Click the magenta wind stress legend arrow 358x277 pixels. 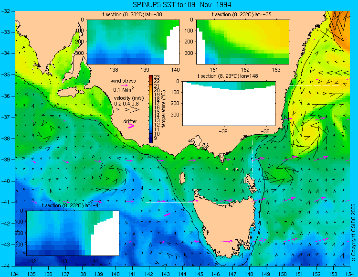pyautogui.click(x=125, y=85)
